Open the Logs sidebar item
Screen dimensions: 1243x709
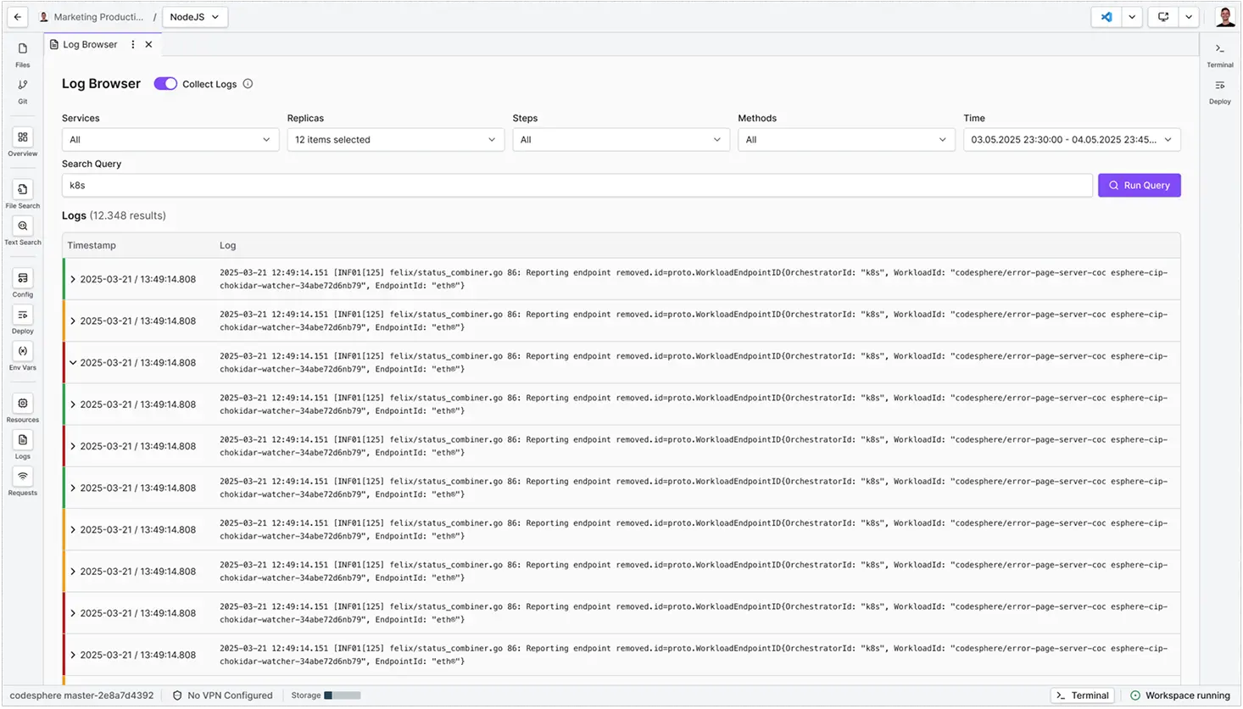(23, 445)
